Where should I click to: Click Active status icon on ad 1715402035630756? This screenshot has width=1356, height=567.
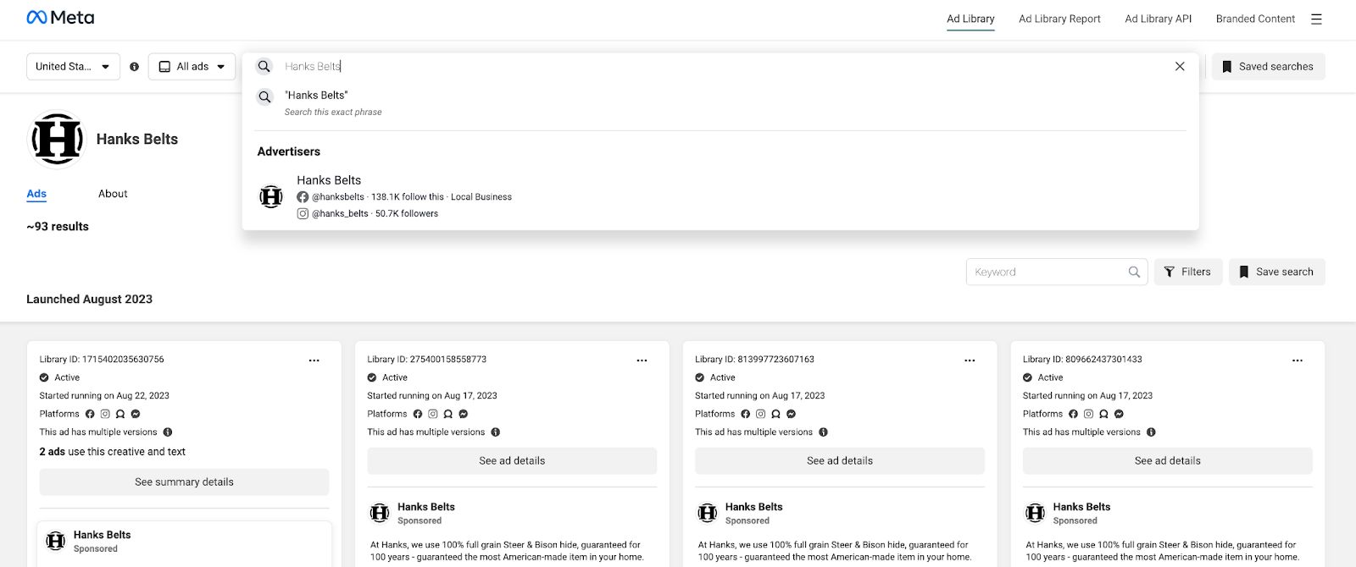point(44,377)
